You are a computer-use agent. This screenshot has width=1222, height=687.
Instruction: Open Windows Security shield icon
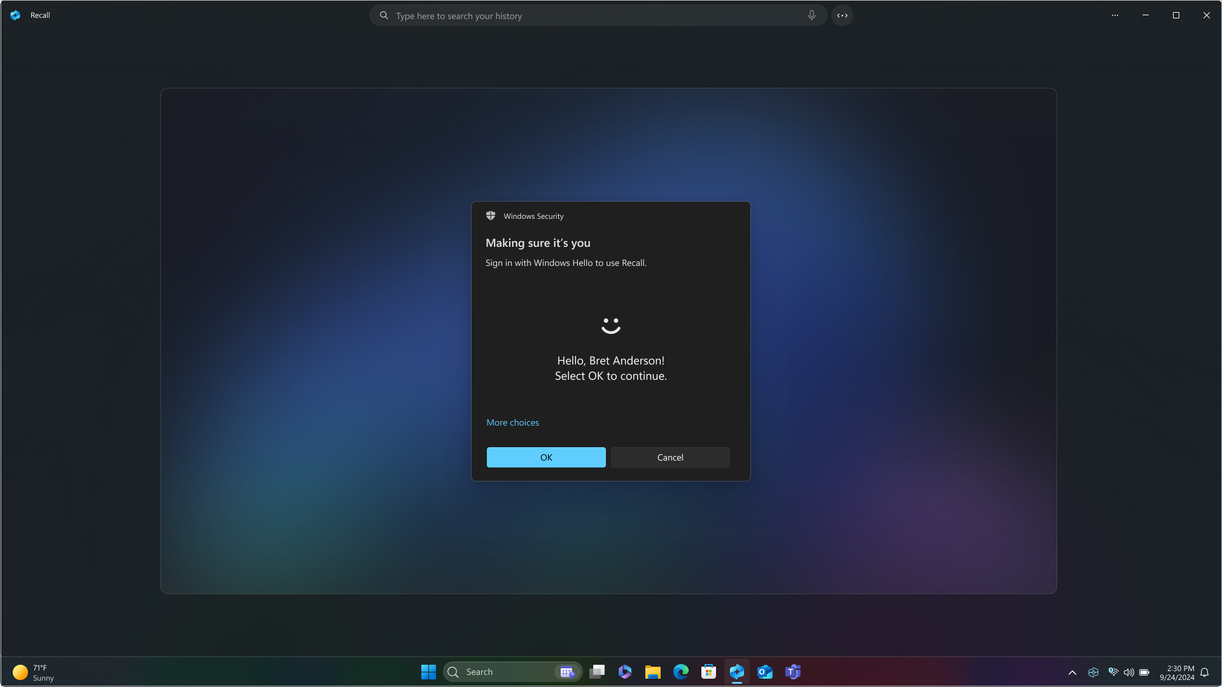click(491, 216)
